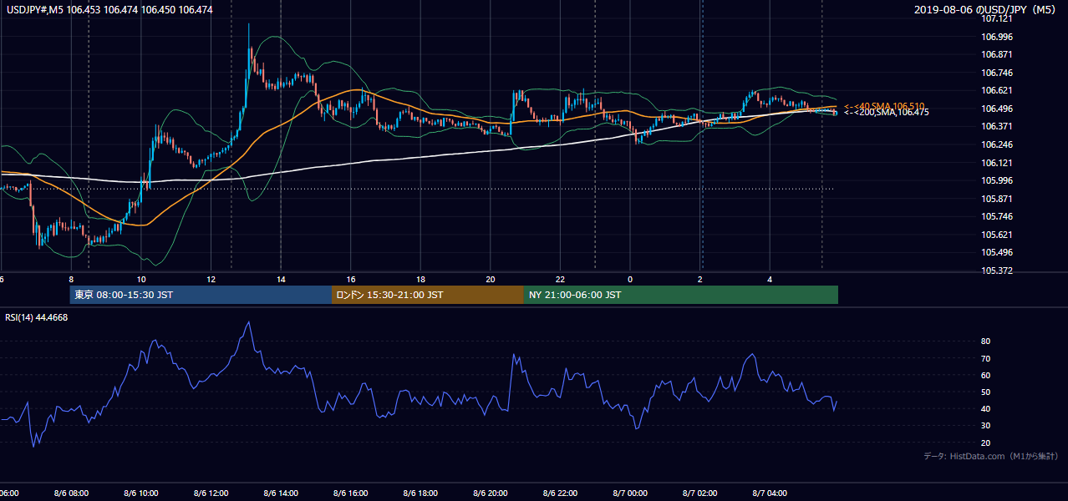This screenshot has width=1068, height=501.
Task: Click price axis label 106.371
Action: 998,126
